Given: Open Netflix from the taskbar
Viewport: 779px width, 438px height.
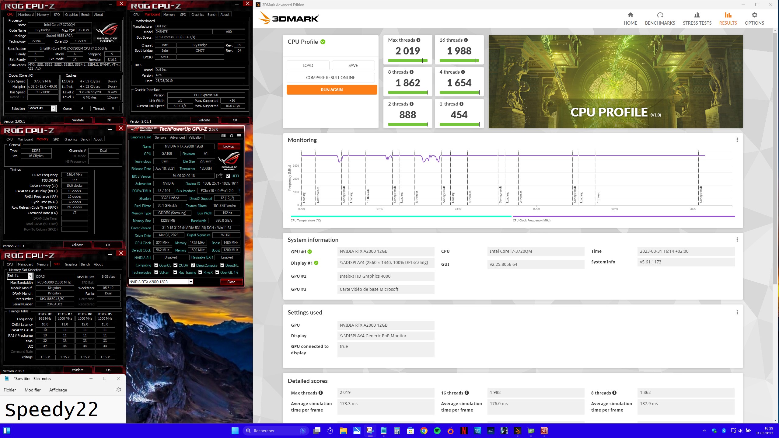Looking at the screenshot, I should point(464,431).
